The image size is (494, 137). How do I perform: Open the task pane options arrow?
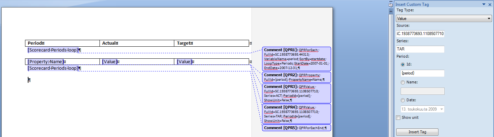tap(484, 4)
